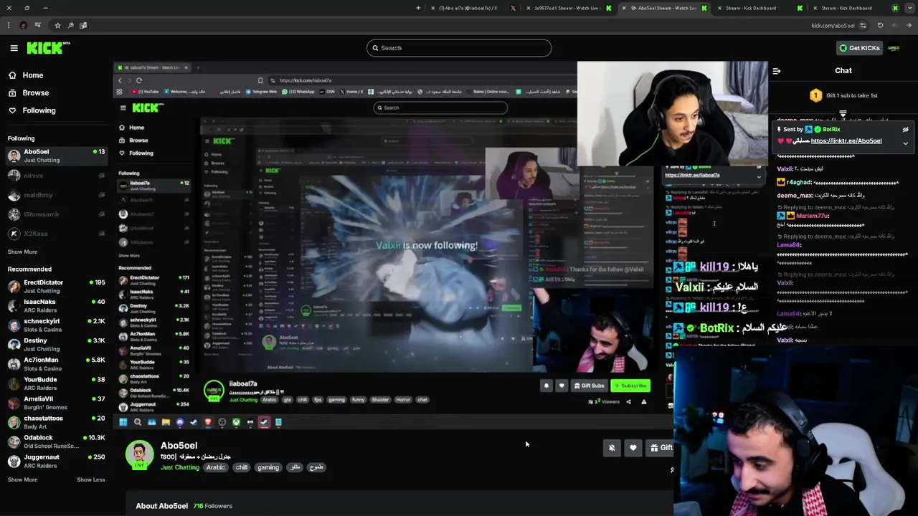Open recommended channel Destiny

click(56, 345)
